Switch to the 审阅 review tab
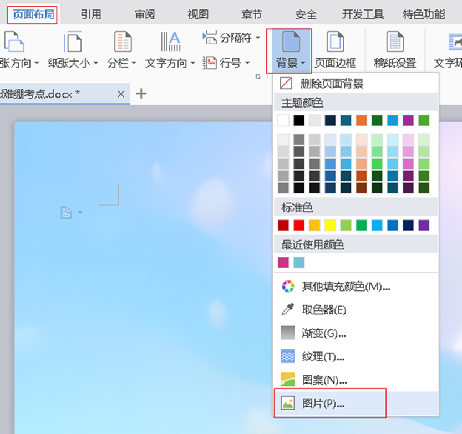Screen dimensions: 462x434 click(145, 14)
